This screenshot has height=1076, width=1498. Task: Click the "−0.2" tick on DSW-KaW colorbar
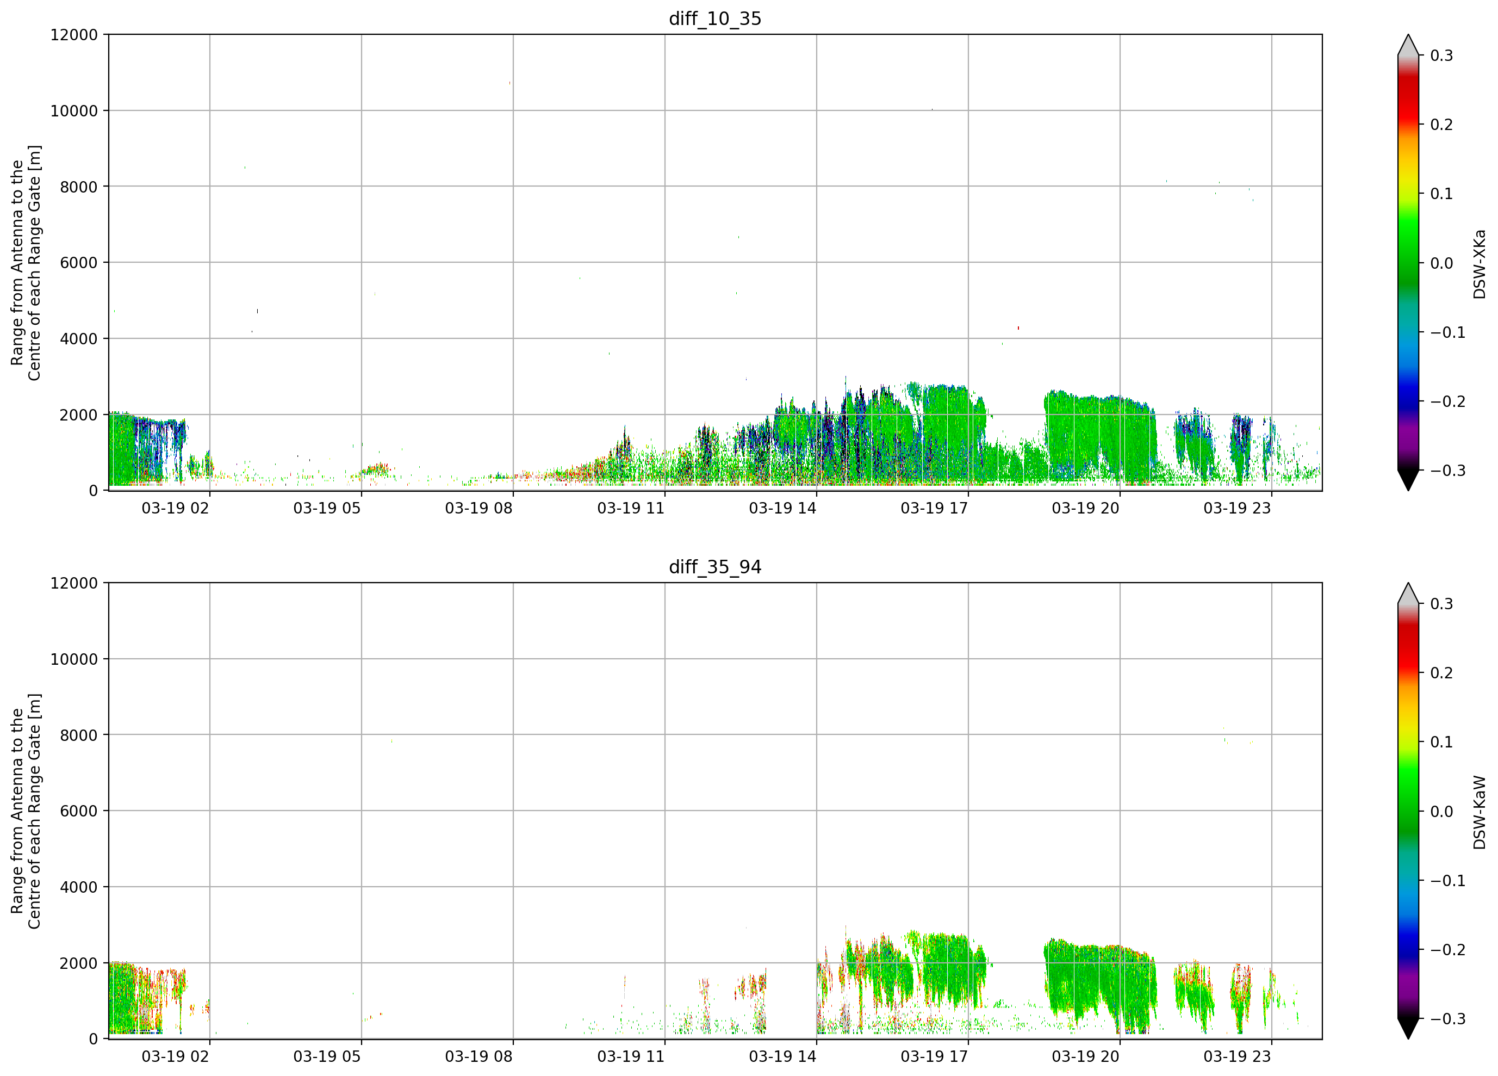click(1448, 950)
